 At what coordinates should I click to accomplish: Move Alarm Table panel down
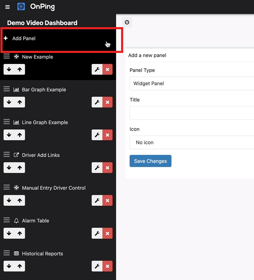click(x=9, y=233)
